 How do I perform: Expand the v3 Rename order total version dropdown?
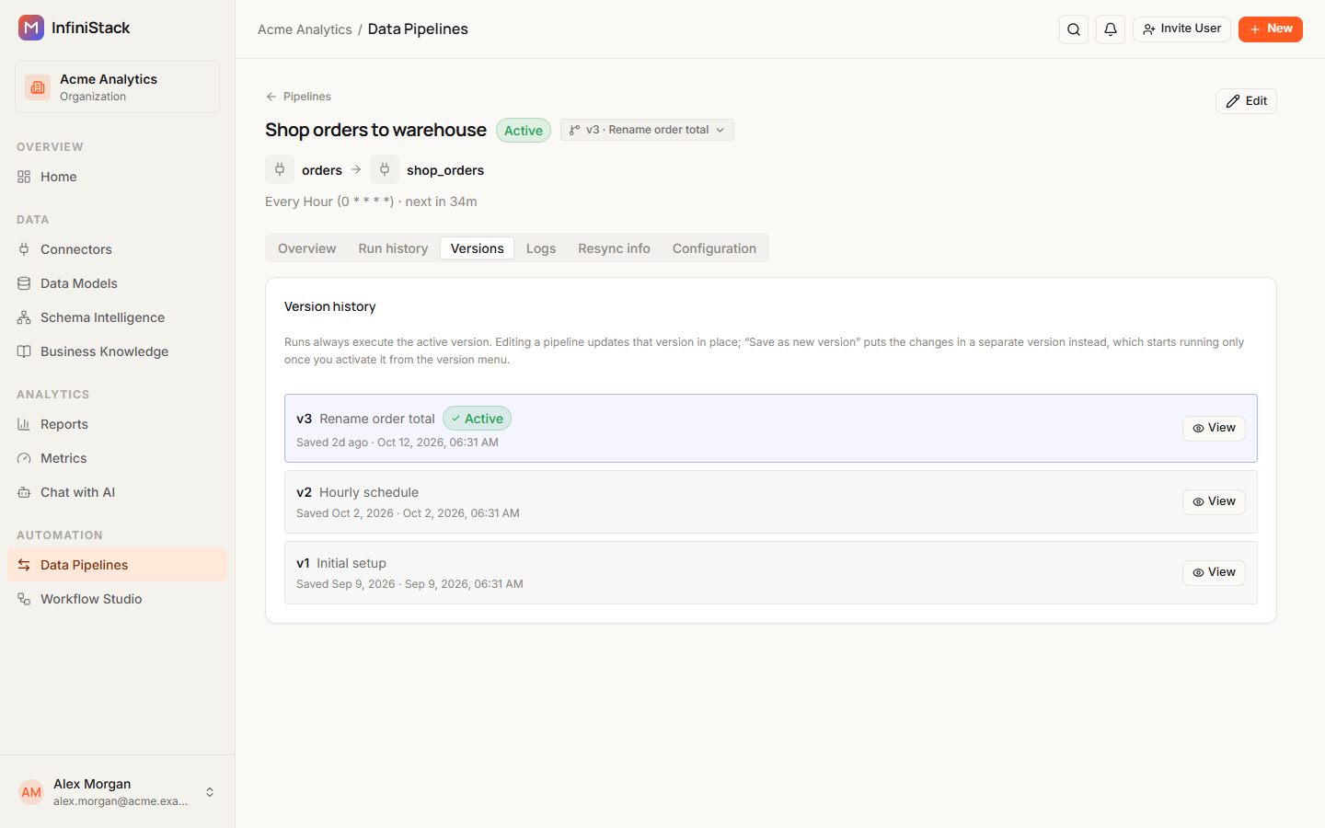coord(647,130)
